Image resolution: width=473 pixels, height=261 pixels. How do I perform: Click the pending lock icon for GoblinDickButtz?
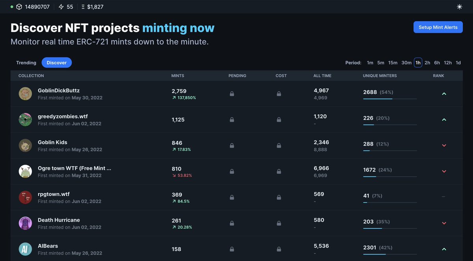point(232,94)
